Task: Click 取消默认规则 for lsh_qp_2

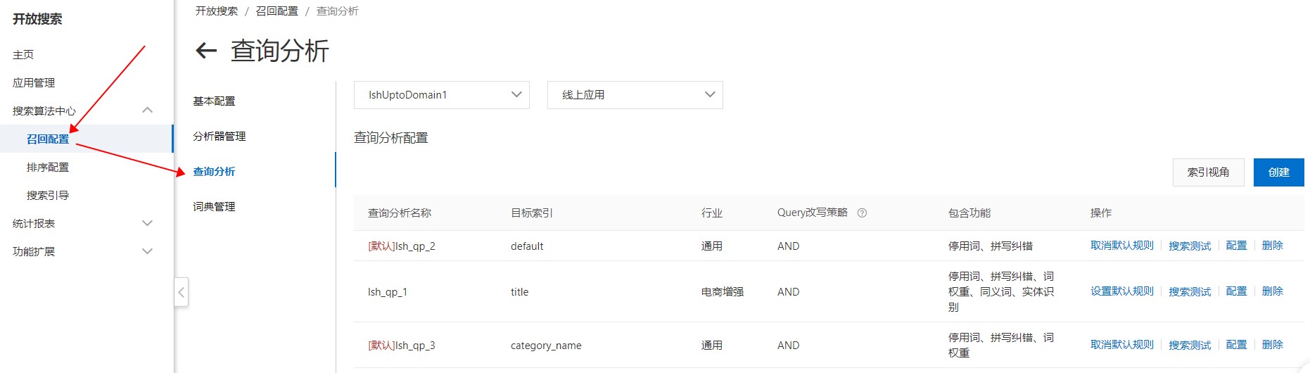Action: pyautogui.click(x=1121, y=246)
